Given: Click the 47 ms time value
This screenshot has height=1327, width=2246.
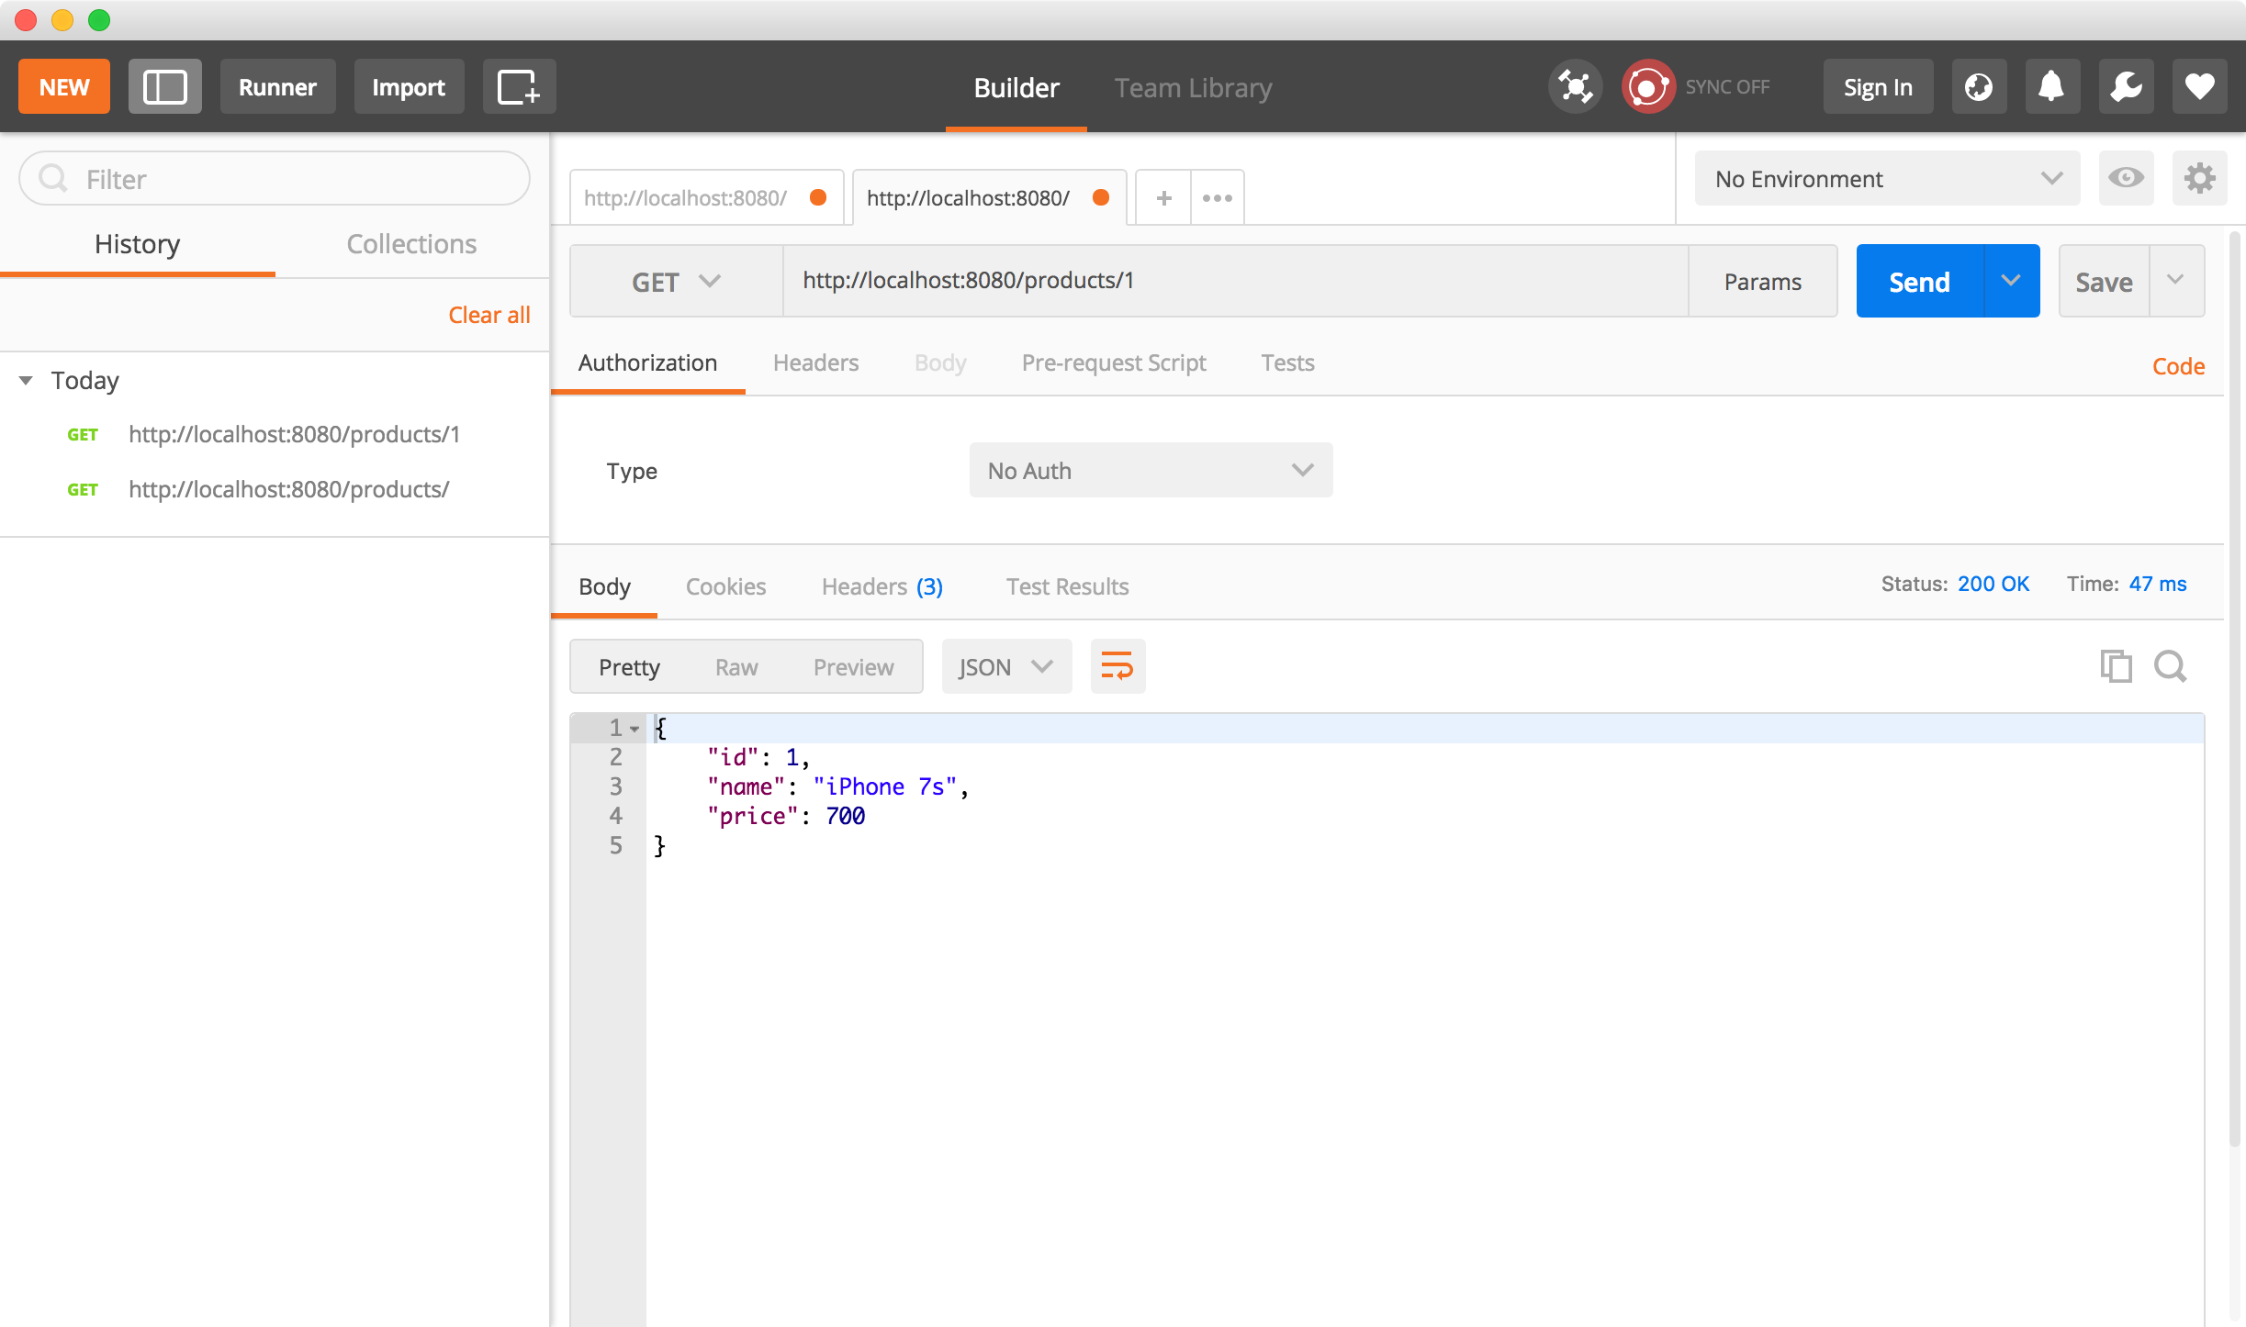Looking at the screenshot, I should coord(2158,585).
